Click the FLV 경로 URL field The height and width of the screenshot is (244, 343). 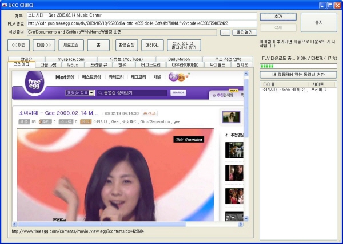pyautogui.click(x=142, y=23)
